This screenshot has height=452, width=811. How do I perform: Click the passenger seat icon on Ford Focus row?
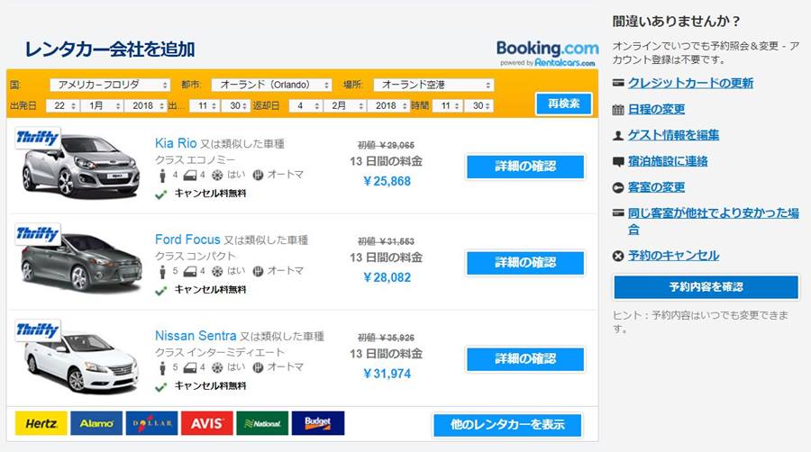pos(162,271)
